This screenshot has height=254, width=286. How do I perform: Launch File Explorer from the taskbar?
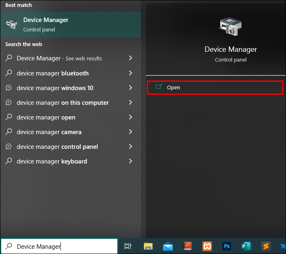point(148,246)
